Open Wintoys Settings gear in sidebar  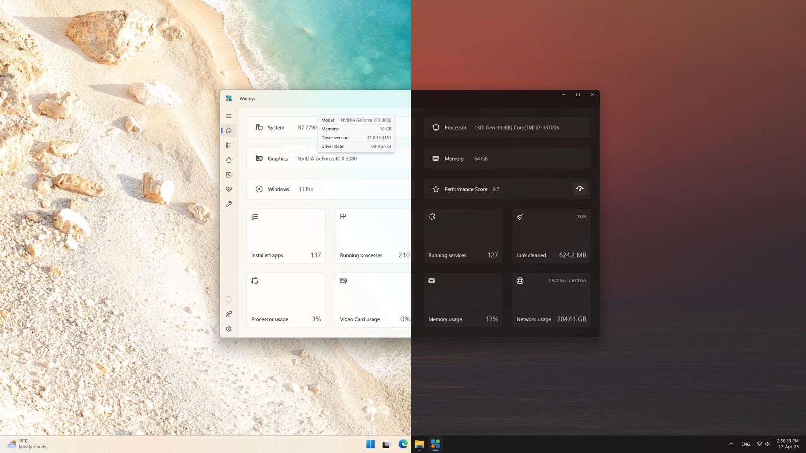click(229, 329)
